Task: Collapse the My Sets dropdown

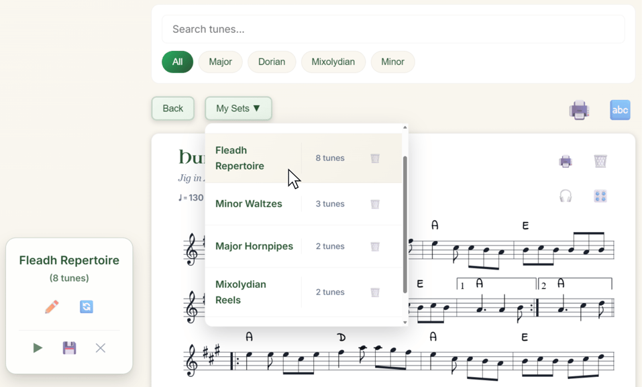Action: [238, 109]
